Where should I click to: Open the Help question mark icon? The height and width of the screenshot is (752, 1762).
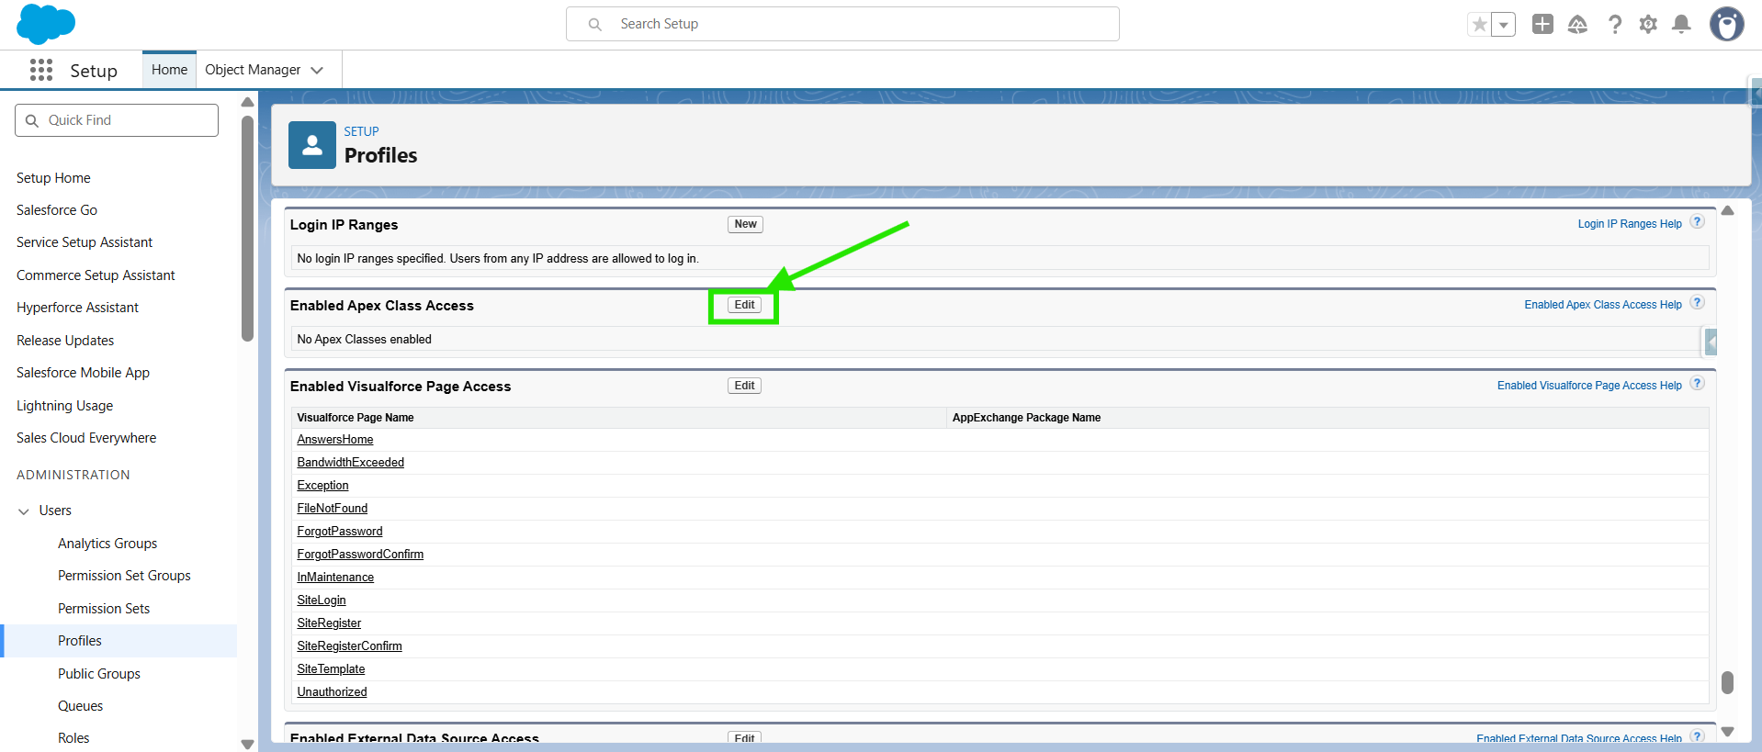point(1614,25)
